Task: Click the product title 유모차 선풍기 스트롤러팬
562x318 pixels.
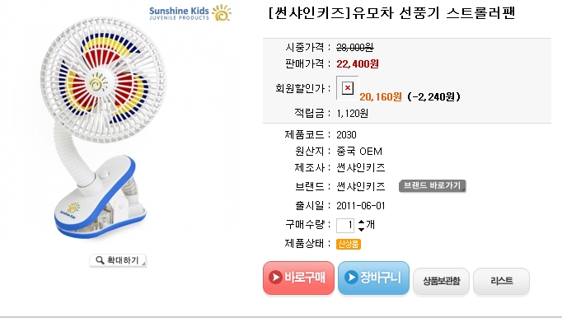Action: (433, 13)
